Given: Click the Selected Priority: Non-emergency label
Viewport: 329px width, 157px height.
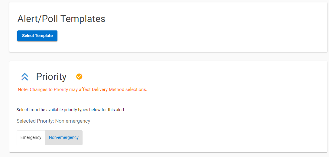Looking at the screenshot, I should [53, 121].
